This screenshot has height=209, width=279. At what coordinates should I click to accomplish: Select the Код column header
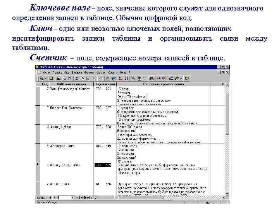45,84
